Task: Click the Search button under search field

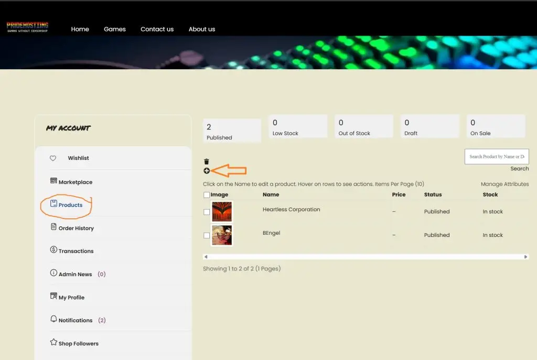Action: tap(519, 169)
